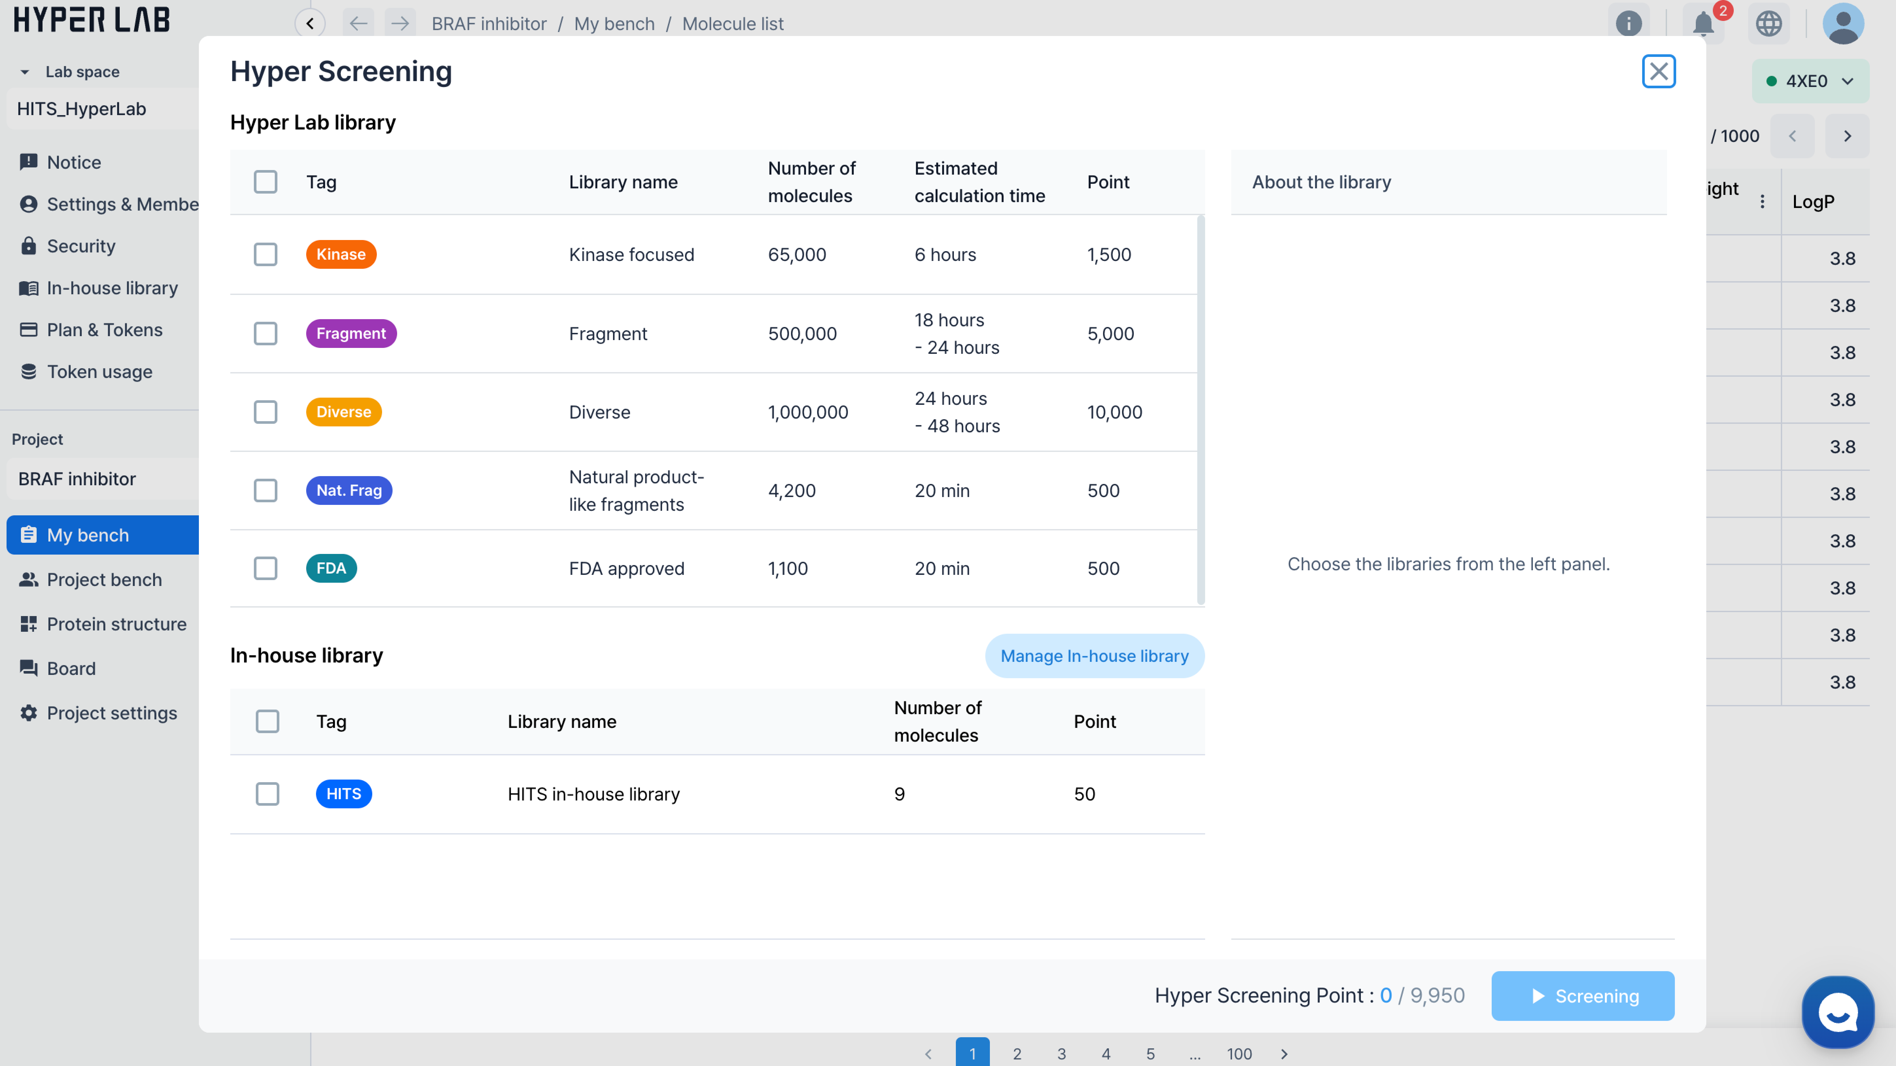Collapse the Lab space section arrow
This screenshot has height=1066, width=1896.
click(x=25, y=72)
